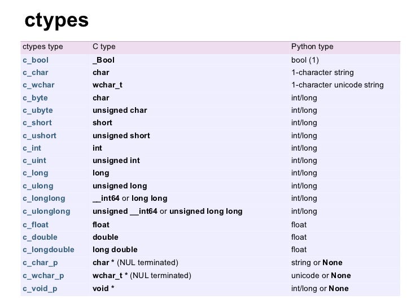Follow the c_wchar link
Viewport: 411px width, 308px height.
[x=38, y=85]
